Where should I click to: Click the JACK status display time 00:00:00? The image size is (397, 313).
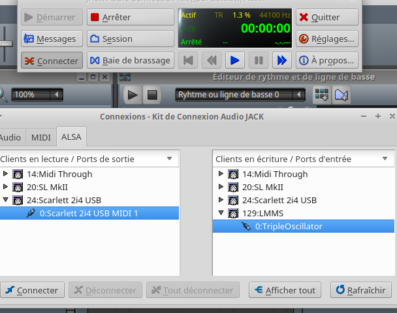pos(265,28)
